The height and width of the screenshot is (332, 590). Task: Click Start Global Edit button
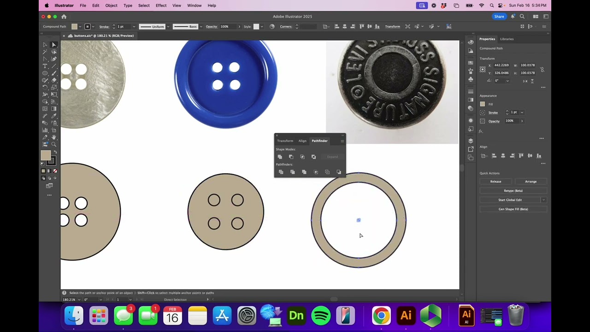510,200
